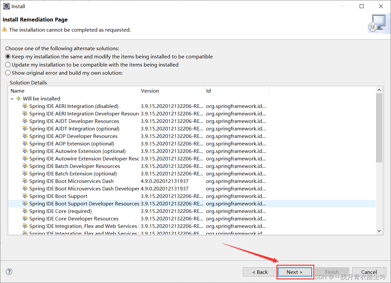Select Spring IDE AJDT Developer Resources name
The height and width of the screenshot is (283, 391).
[74, 121]
